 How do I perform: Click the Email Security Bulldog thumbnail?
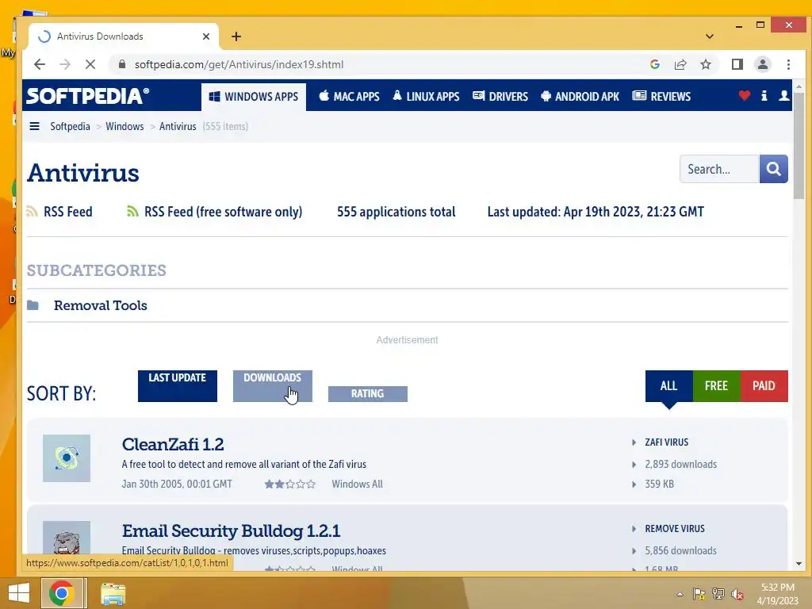pyautogui.click(x=67, y=538)
